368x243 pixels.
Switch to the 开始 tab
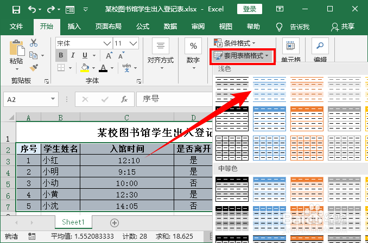coord(47,26)
